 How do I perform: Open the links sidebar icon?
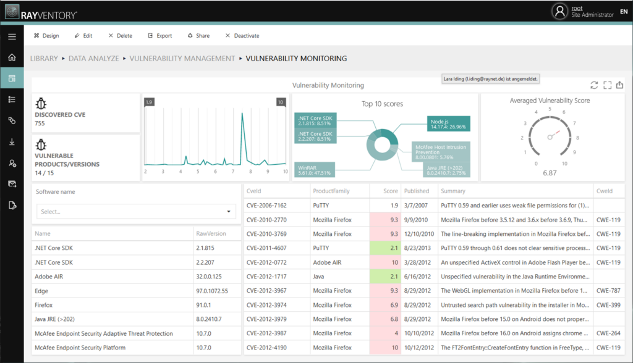[12, 120]
